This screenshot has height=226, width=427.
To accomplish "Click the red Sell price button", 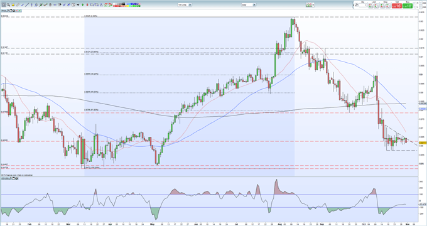I will coord(397,6).
